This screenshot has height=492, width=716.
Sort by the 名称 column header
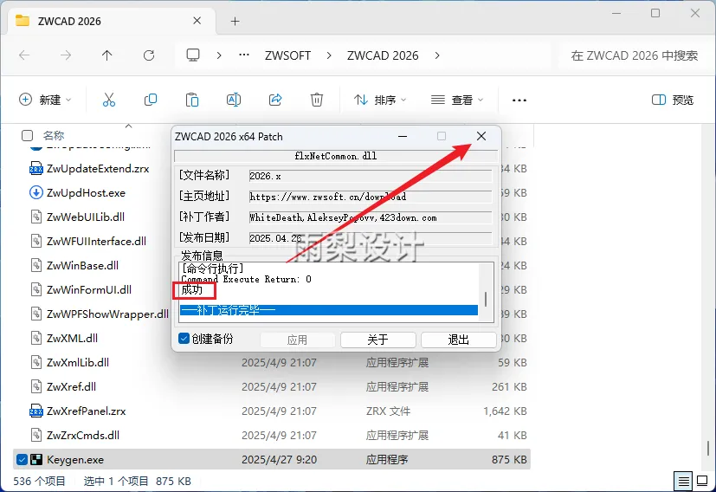click(54, 136)
